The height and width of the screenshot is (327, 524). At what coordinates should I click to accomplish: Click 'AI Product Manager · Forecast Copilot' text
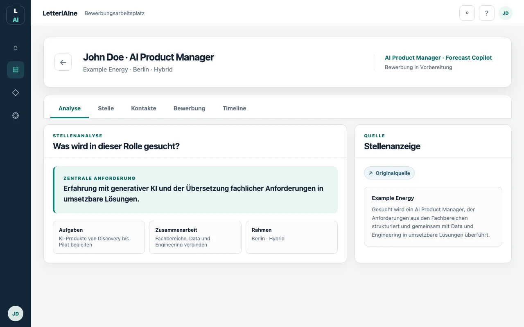coord(438,58)
